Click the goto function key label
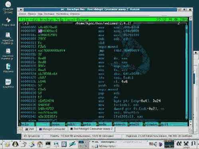 tap(87, 124)
